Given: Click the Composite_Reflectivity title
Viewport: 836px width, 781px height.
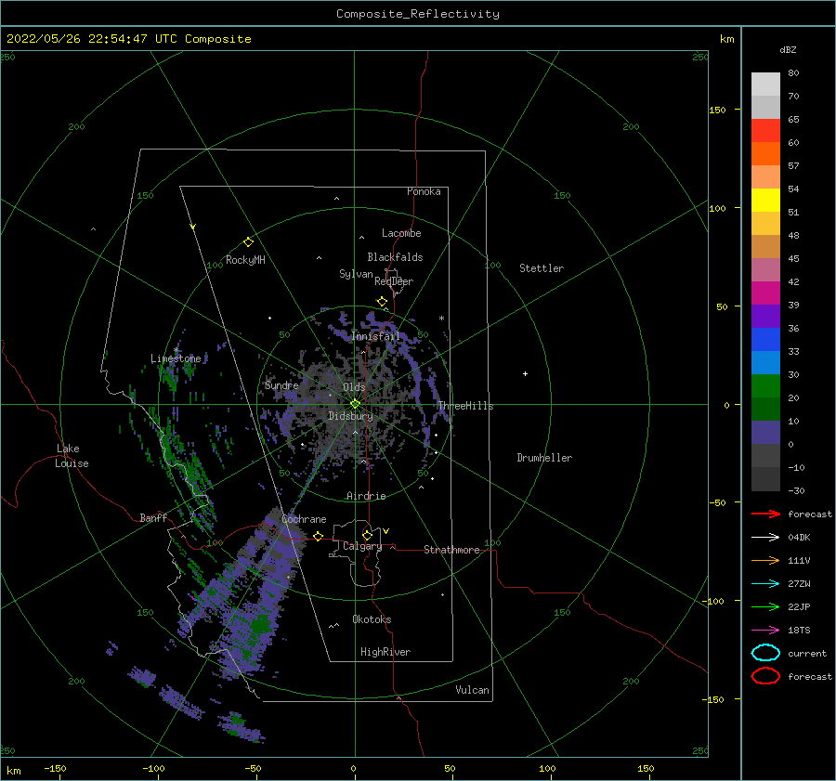Looking at the screenshot, I should click(x=418, y=14).
